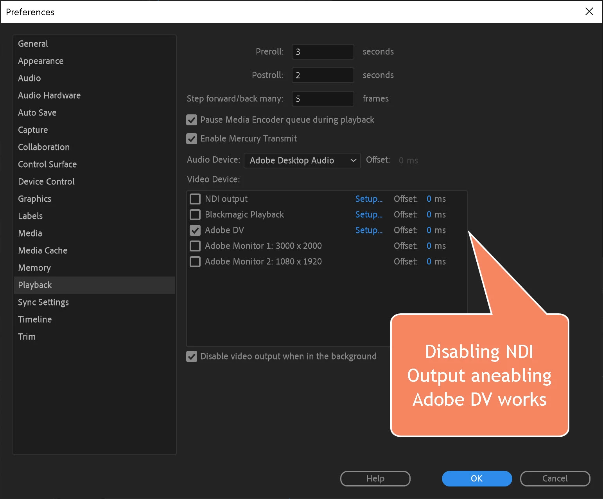Click the Help button

pos(375,479)
